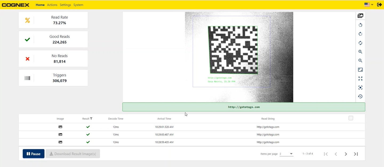The image size is (384, 167).
Task: Click the fit-to-screen aspect ratio icon
Action: coord(360,70)
